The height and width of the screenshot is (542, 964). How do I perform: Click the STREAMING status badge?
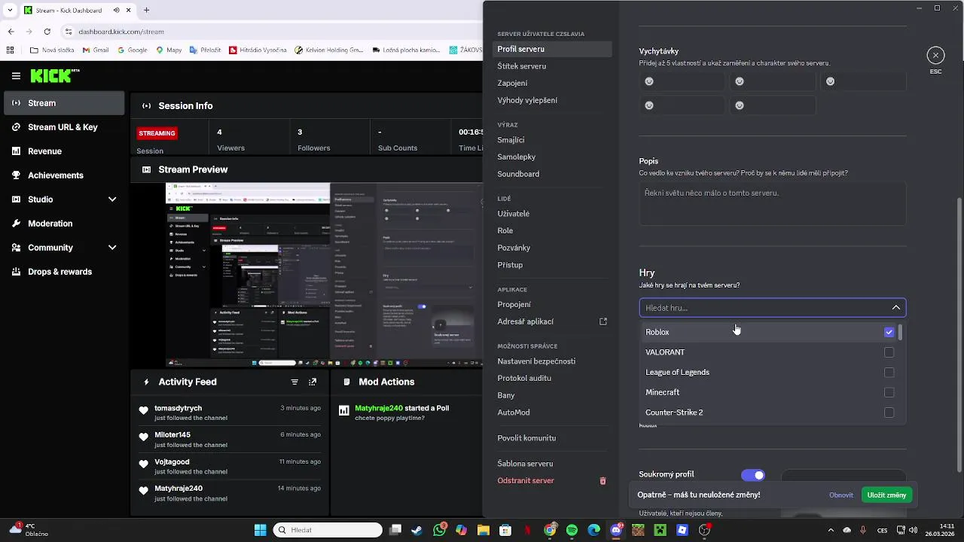[x=157, y=133]
